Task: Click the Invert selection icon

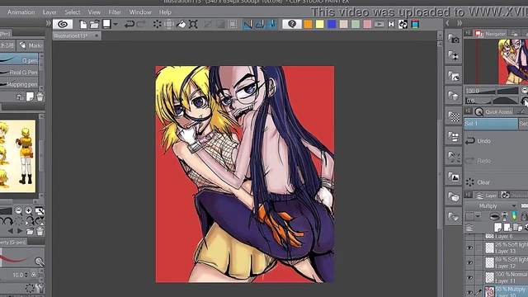Action: click(x=220, y=24)
